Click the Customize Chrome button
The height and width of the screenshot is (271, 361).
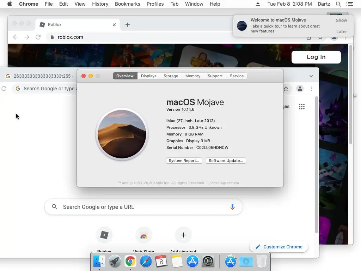(279, 247)
